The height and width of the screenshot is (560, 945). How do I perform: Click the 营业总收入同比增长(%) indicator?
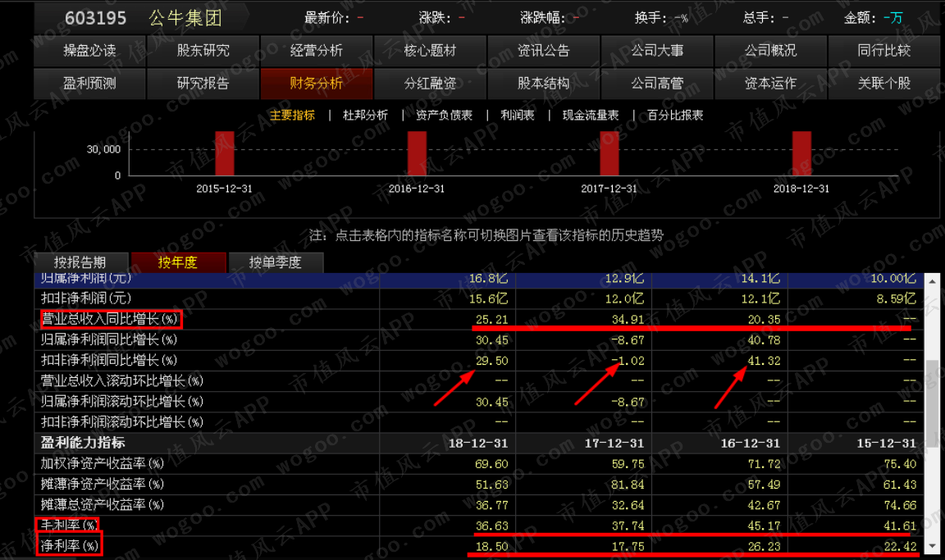click(110, 319)
